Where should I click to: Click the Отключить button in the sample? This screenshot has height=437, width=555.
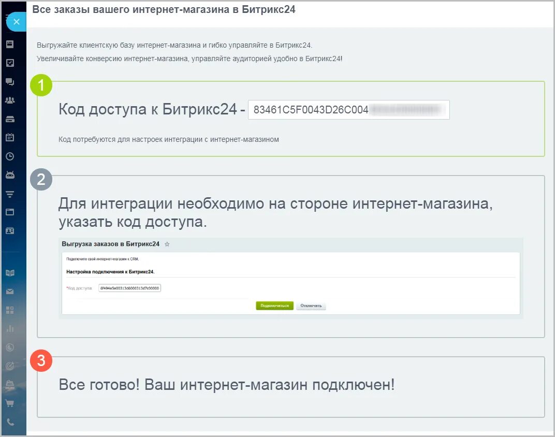pos(311,305)
